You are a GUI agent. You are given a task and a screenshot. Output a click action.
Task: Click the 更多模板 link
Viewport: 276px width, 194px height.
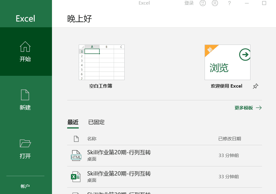(x=243, y=108)
